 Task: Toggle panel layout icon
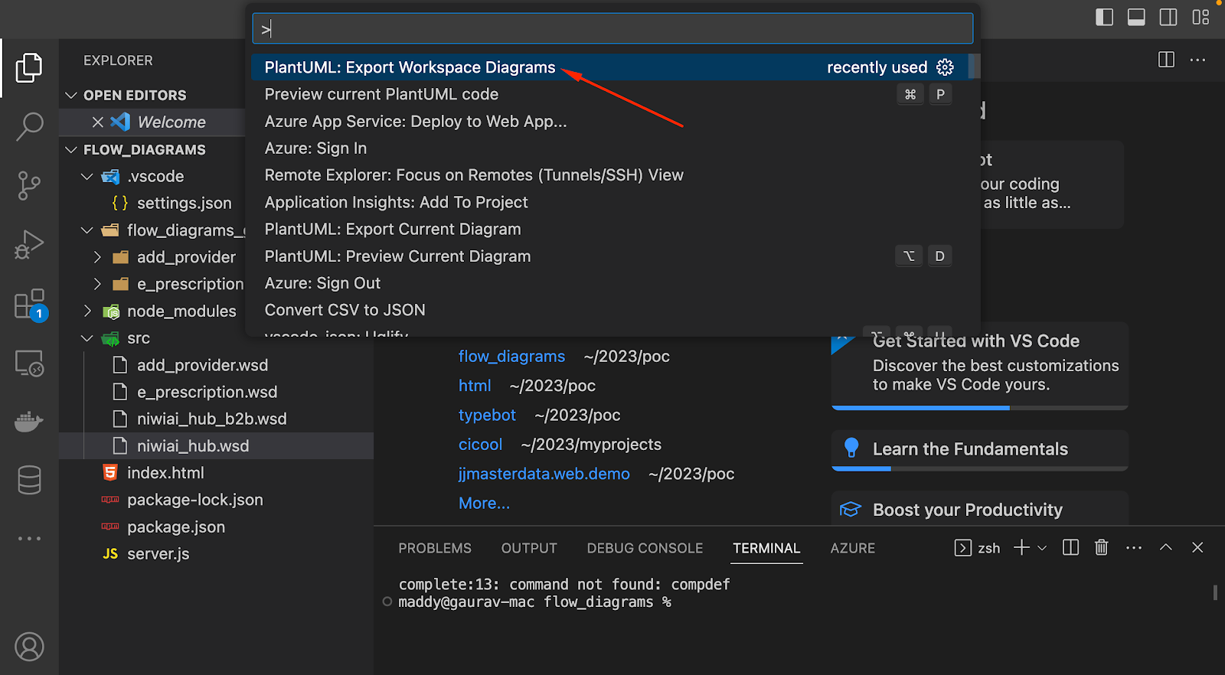pyautogui.click(x=1136, y=17)
